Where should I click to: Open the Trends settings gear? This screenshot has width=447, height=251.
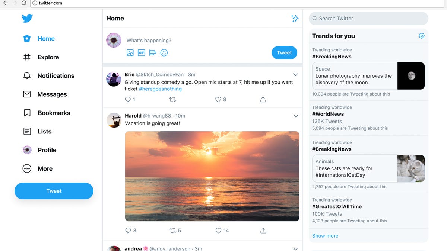coord(421,36)
